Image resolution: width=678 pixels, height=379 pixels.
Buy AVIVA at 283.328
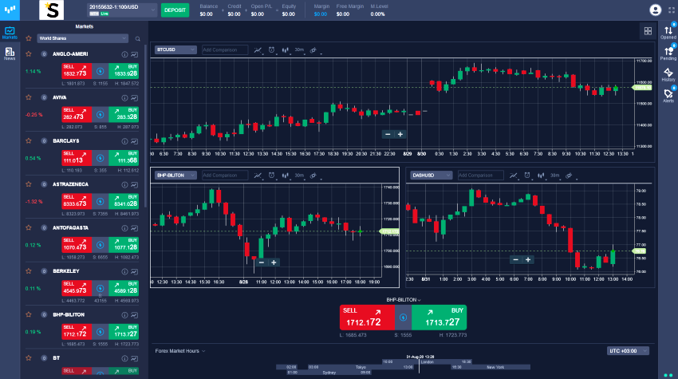[x=124, y=114]
